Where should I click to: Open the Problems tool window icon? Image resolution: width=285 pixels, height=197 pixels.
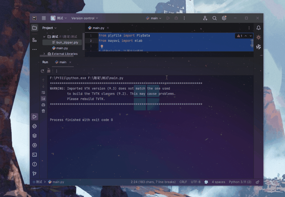34,164
